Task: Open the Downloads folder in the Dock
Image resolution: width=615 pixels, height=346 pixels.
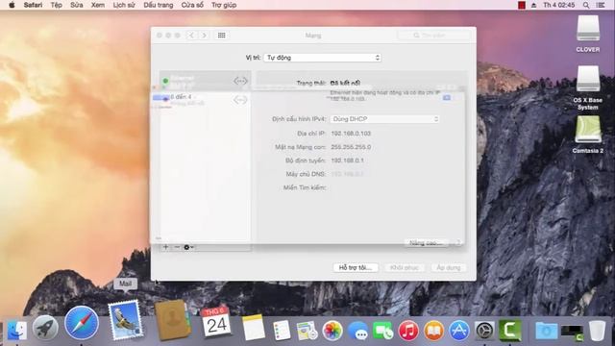Action: coord(547,331)
